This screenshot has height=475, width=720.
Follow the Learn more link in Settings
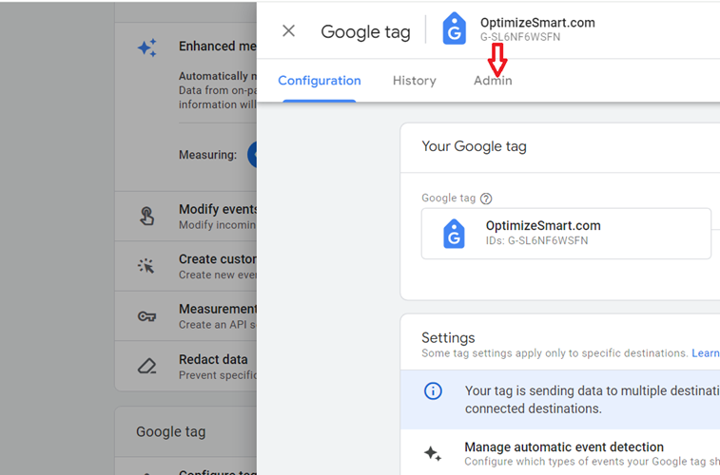coord(706,353)
